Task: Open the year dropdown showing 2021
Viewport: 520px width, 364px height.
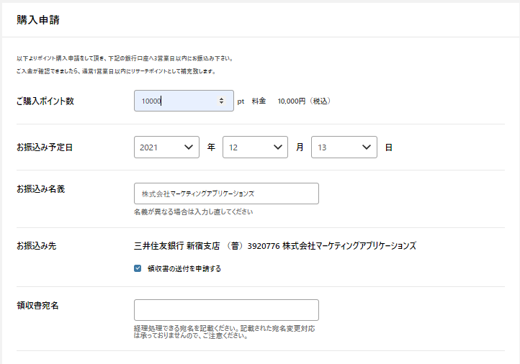Action: tap(166, 147)
